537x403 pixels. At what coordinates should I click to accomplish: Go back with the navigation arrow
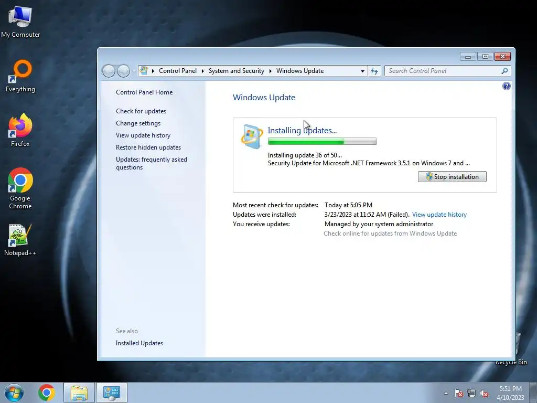pyautogui.click(x=109, y=71)
